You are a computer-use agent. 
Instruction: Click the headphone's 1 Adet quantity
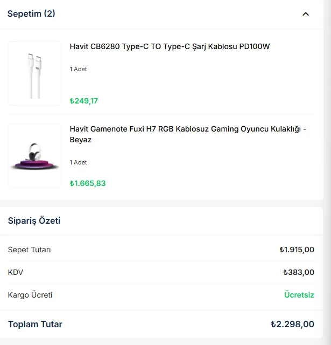pyautogui.click(x=78, y=162)
